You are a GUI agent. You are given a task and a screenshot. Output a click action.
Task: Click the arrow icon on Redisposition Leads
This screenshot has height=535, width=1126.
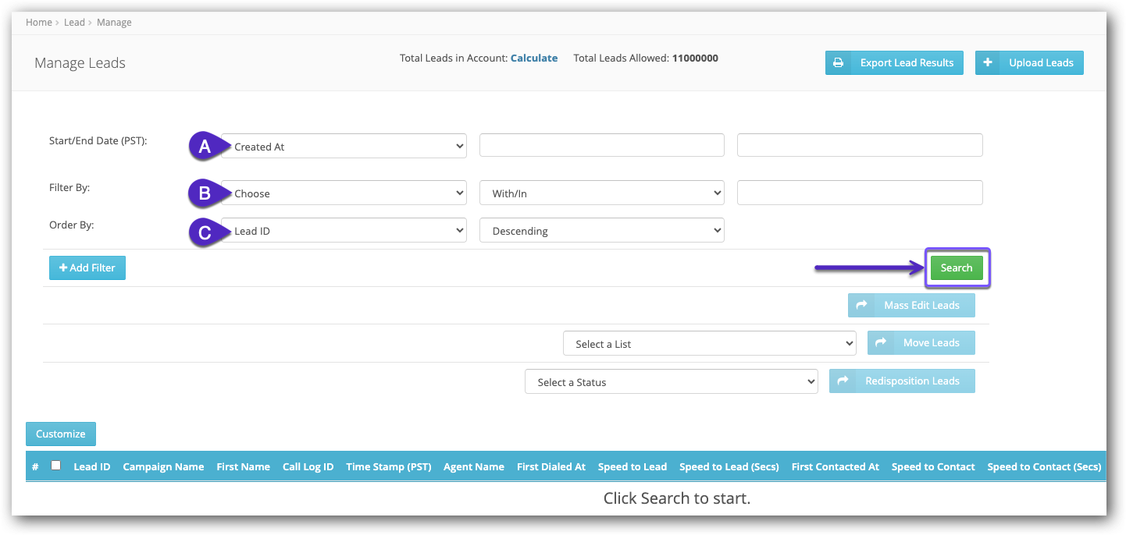coord(843,381)
